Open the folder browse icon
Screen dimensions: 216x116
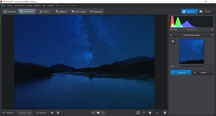pyautogui.click(x=98, y=113)
